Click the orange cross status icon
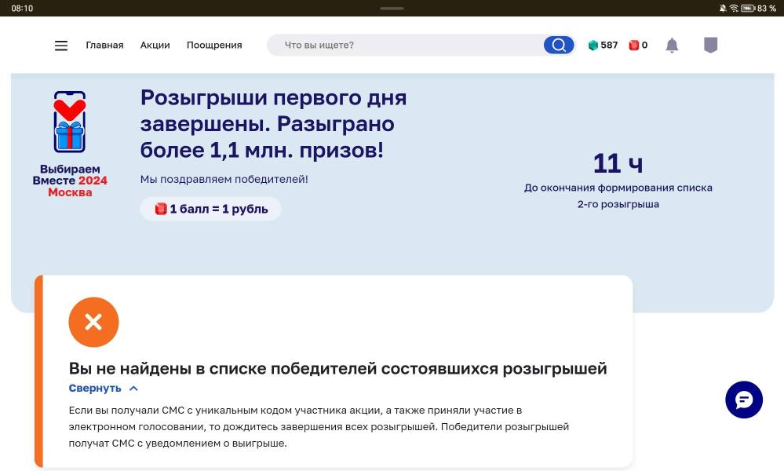784x471 pixels. (x=93, y=322)
